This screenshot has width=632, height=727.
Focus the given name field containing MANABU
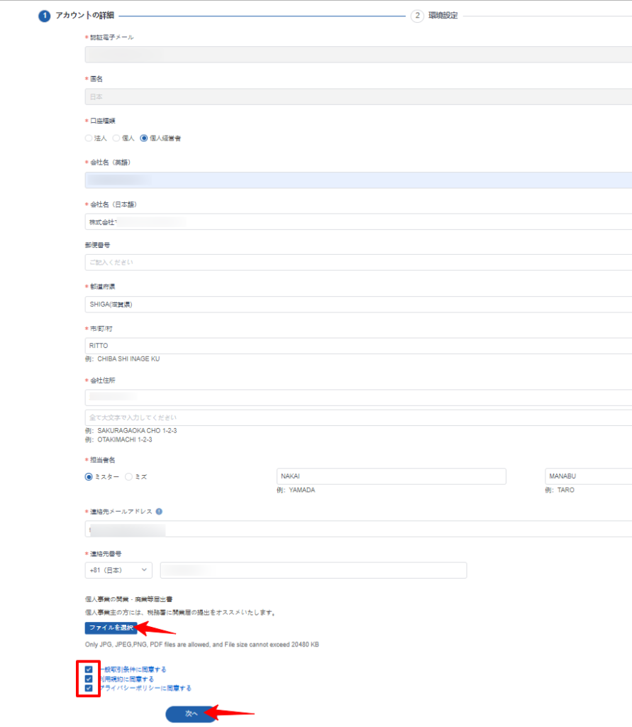pyautogui.click(x=589, y=476)
